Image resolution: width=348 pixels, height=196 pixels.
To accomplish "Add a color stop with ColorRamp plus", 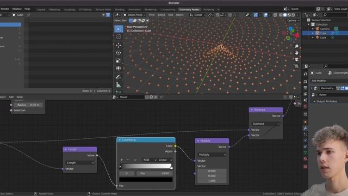I will pyautogui.click(x=122, y=160).
